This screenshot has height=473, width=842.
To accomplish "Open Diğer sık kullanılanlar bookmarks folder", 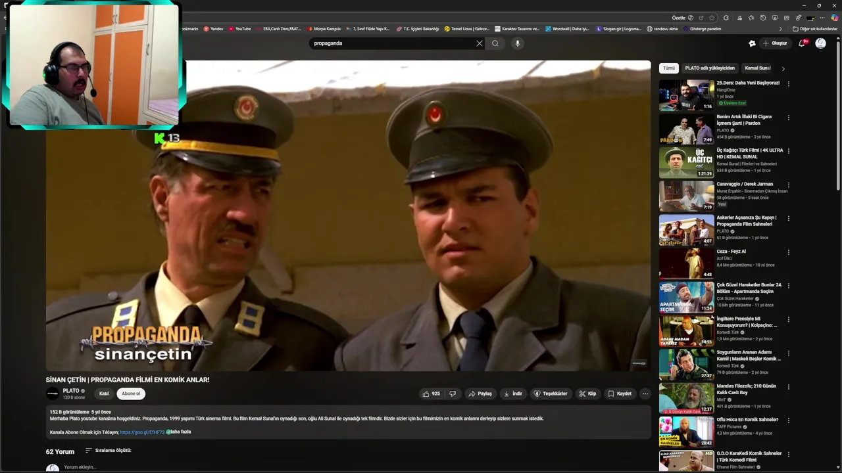I will pyautogui.click(x=815, y=29).
